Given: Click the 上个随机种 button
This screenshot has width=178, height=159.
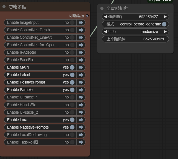Looking at the screenshot, I should click(x=135, y=39).
